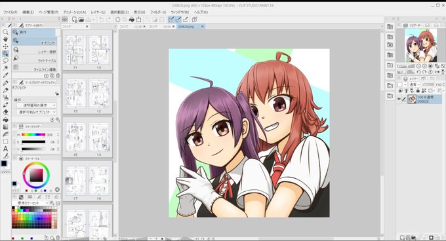Open page 11 thumbnail in page manager
This screenshot has height=241, width=446.
pyautogui.click(x=75, y=50)
